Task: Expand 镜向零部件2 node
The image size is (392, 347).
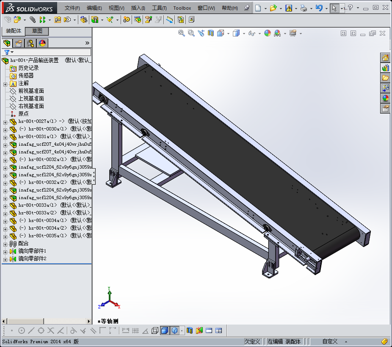Action: 5,260
